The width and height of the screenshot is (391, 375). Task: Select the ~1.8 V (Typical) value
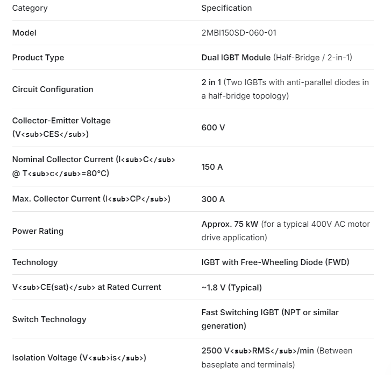pyautogui.click(x=231, y=287)
